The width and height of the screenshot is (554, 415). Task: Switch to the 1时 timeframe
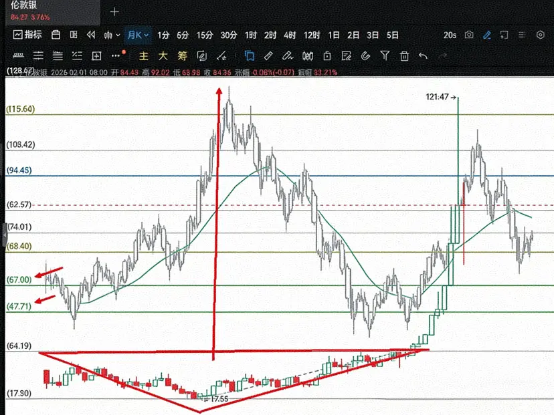coord(251,35)
